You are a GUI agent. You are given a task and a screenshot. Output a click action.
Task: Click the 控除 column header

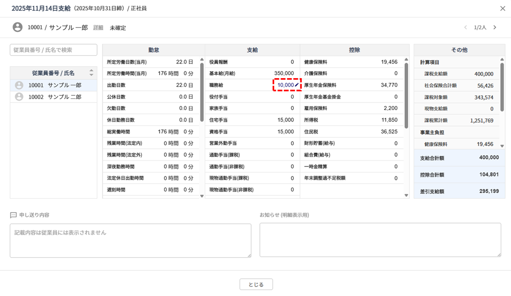354,50
